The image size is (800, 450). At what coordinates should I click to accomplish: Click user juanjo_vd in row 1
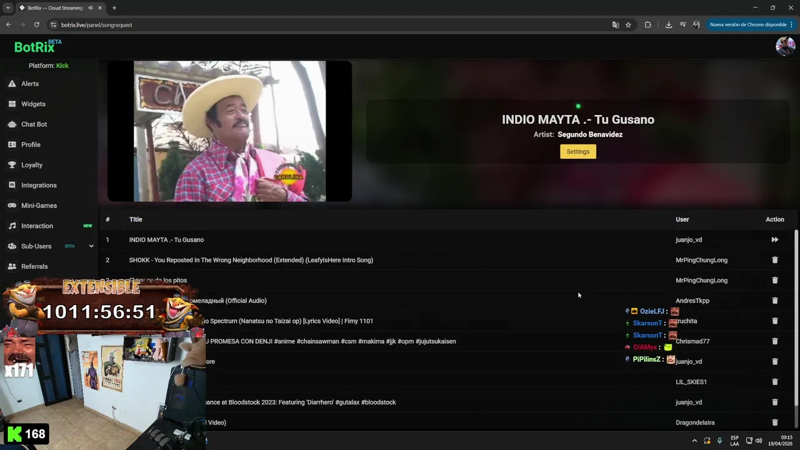tap(689, 240)
